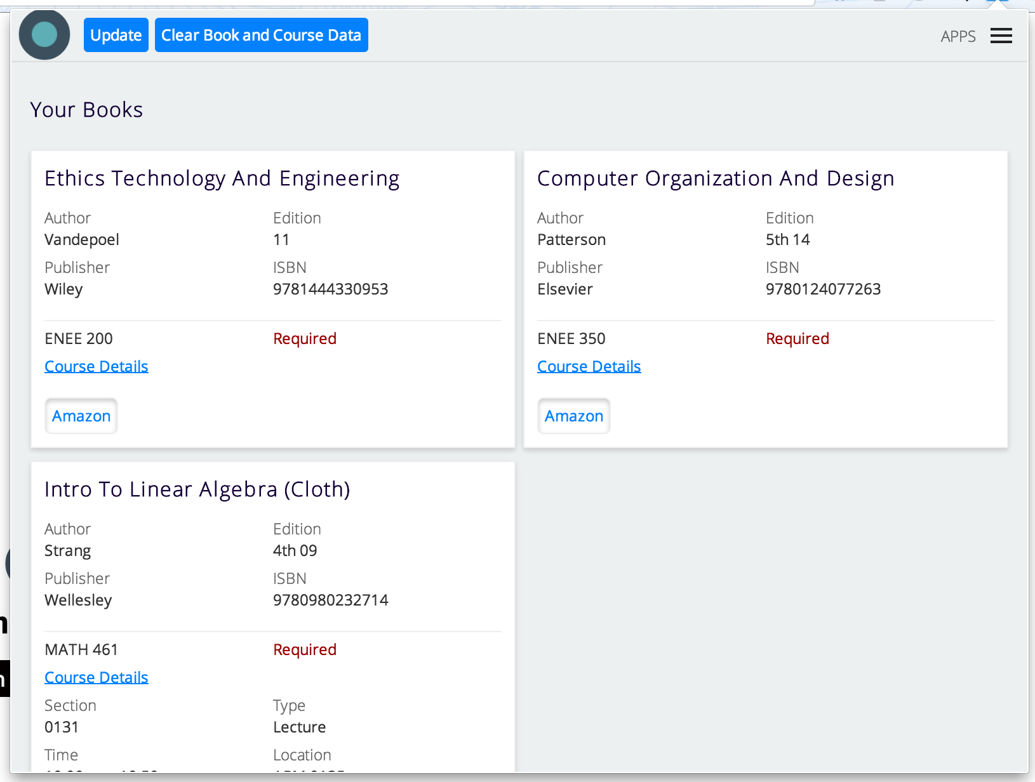1035x782 pixels.
Task: Click ISBN 9781444330953
Action: pos(330,289)
